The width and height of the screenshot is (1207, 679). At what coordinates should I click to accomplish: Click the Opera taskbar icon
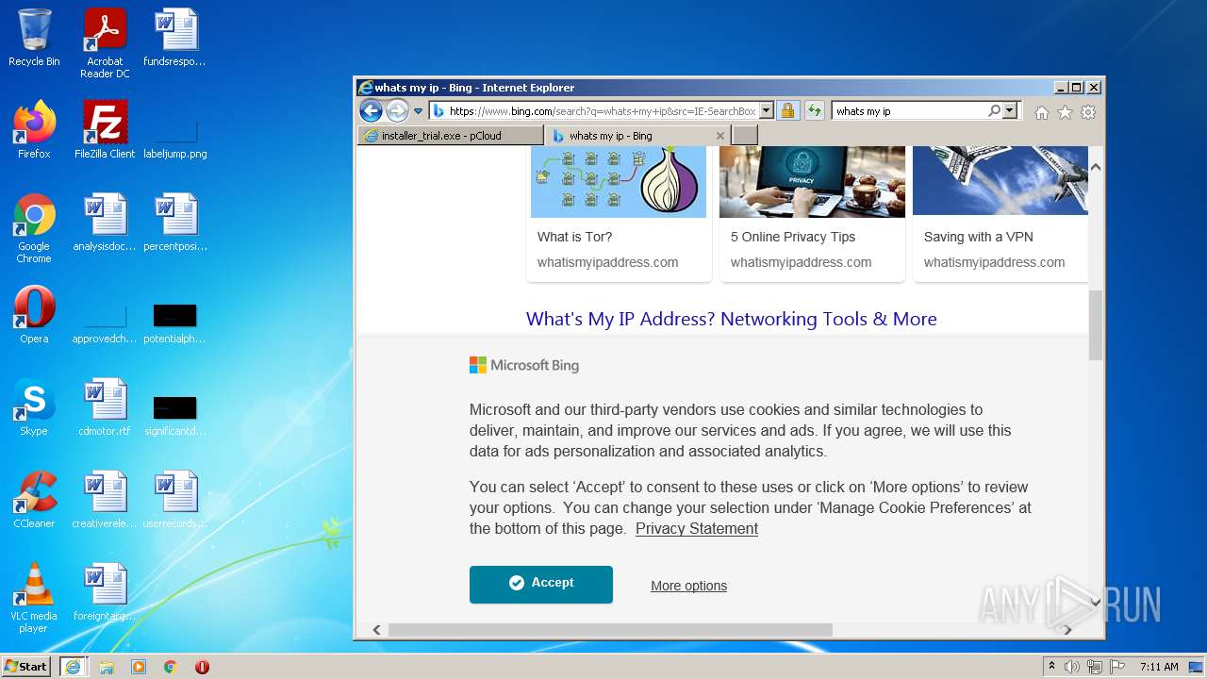click(x=202, y=667)
